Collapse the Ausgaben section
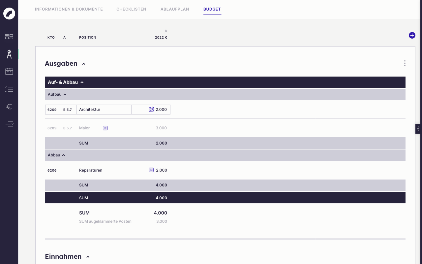Image resolution: width=422 pixels, height=264 pixels. click(x=84, y=64)
